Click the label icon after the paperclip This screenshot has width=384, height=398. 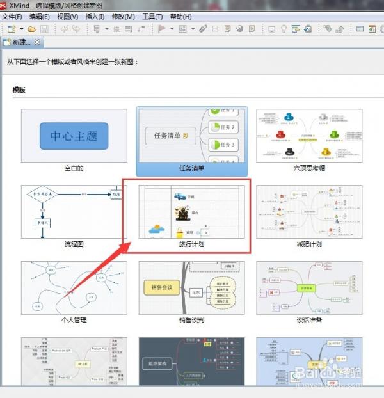[x=215, y=28]
